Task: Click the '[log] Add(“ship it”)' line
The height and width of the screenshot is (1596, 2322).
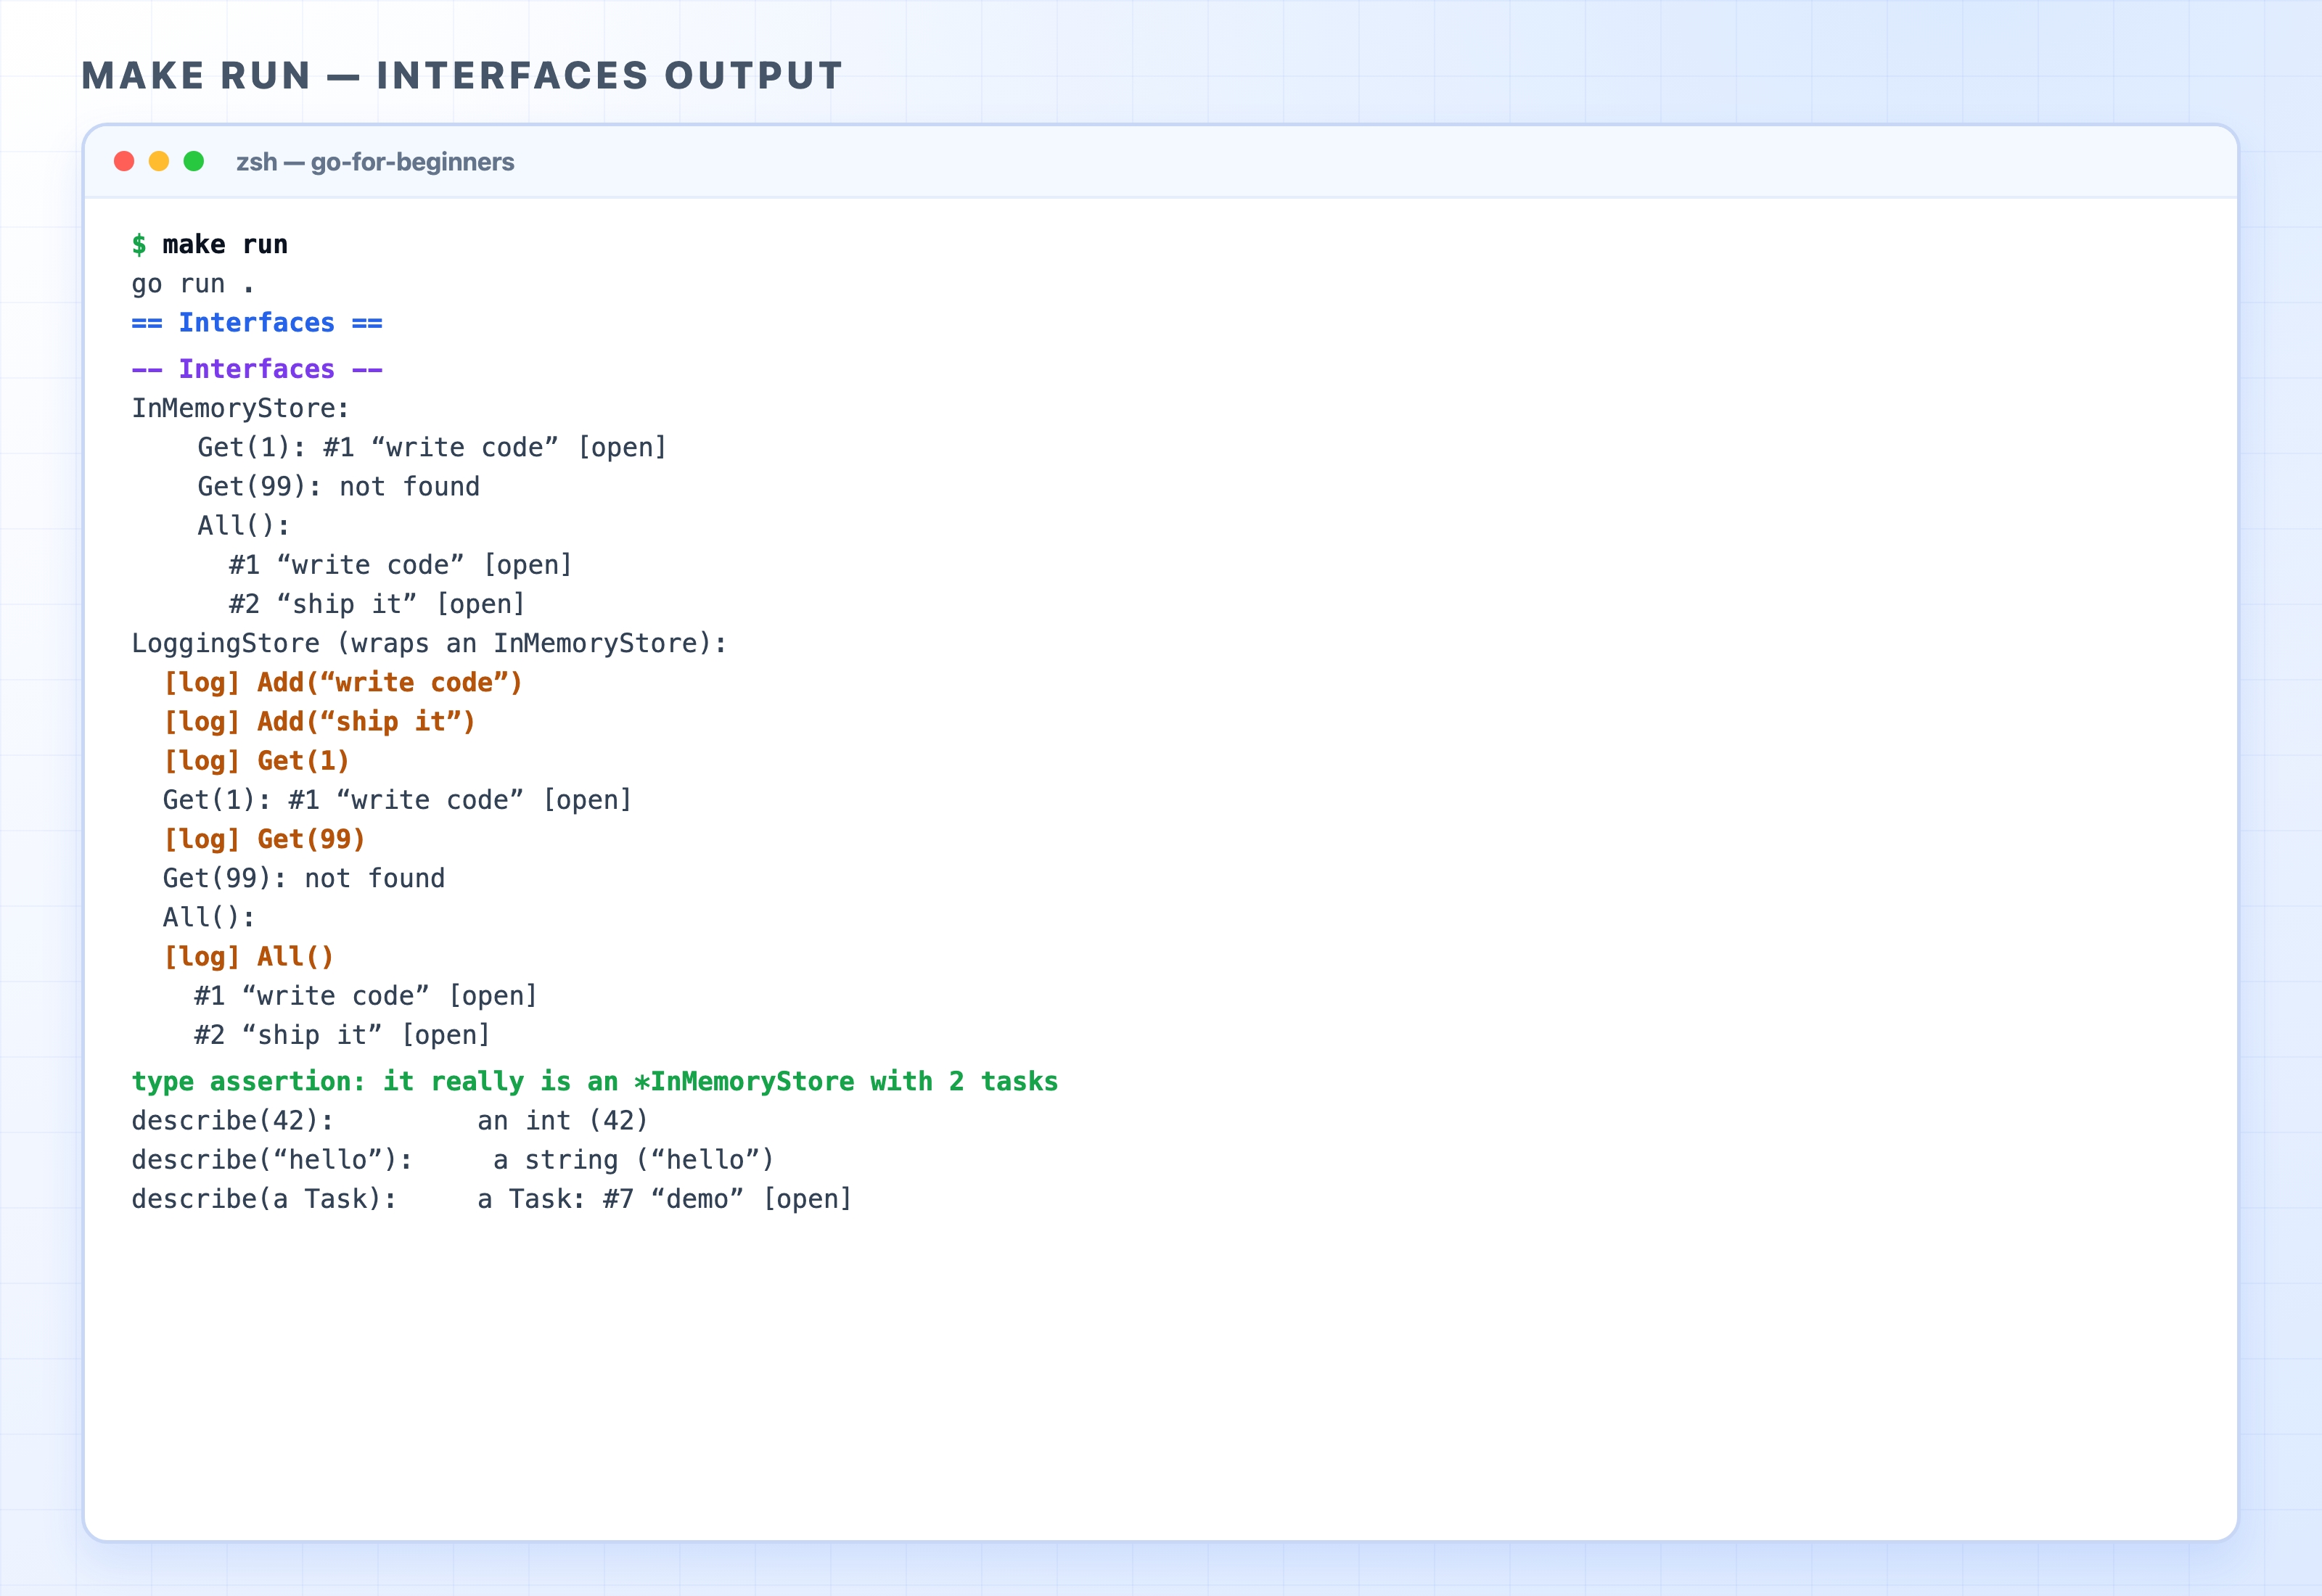Action: (319, 721)
